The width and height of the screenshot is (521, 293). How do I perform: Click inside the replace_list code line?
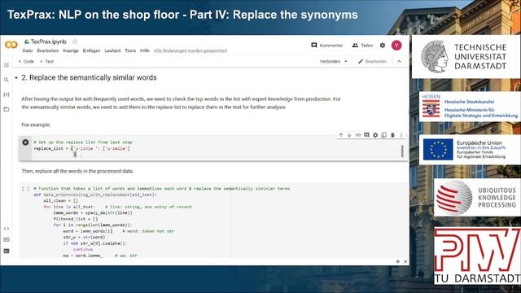(81, 148)
